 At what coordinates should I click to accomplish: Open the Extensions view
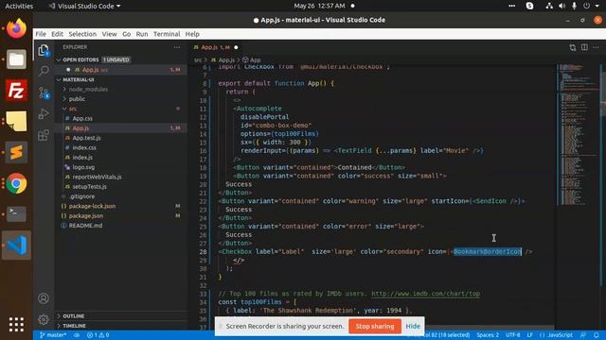(x=44, y=135)
